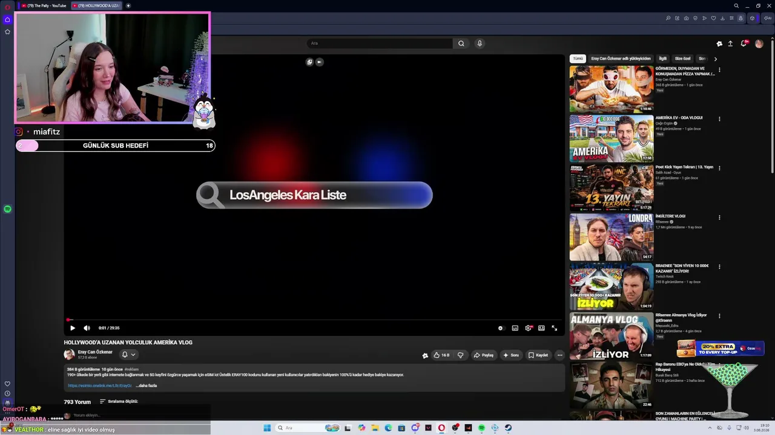Start voice search with microphone
775x435 pixels.
(x=480, y=43)
